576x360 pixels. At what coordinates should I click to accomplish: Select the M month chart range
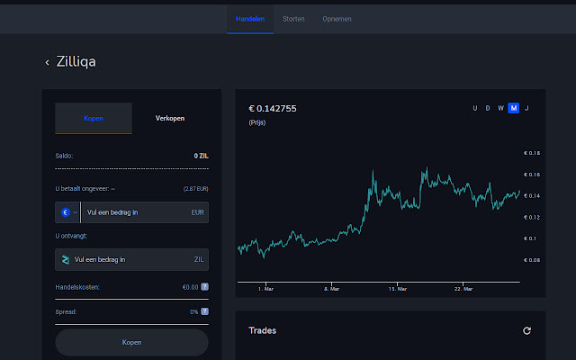[x=514, y=108]
